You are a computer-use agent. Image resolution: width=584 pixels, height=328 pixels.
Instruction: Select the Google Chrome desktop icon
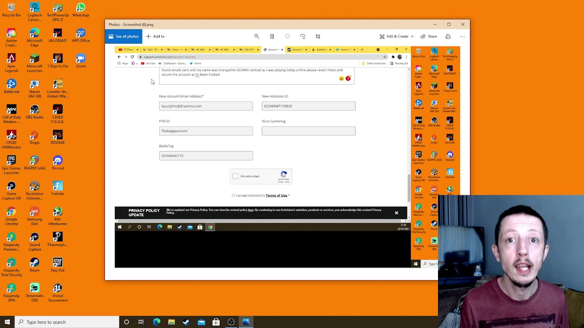click(11, 216)
